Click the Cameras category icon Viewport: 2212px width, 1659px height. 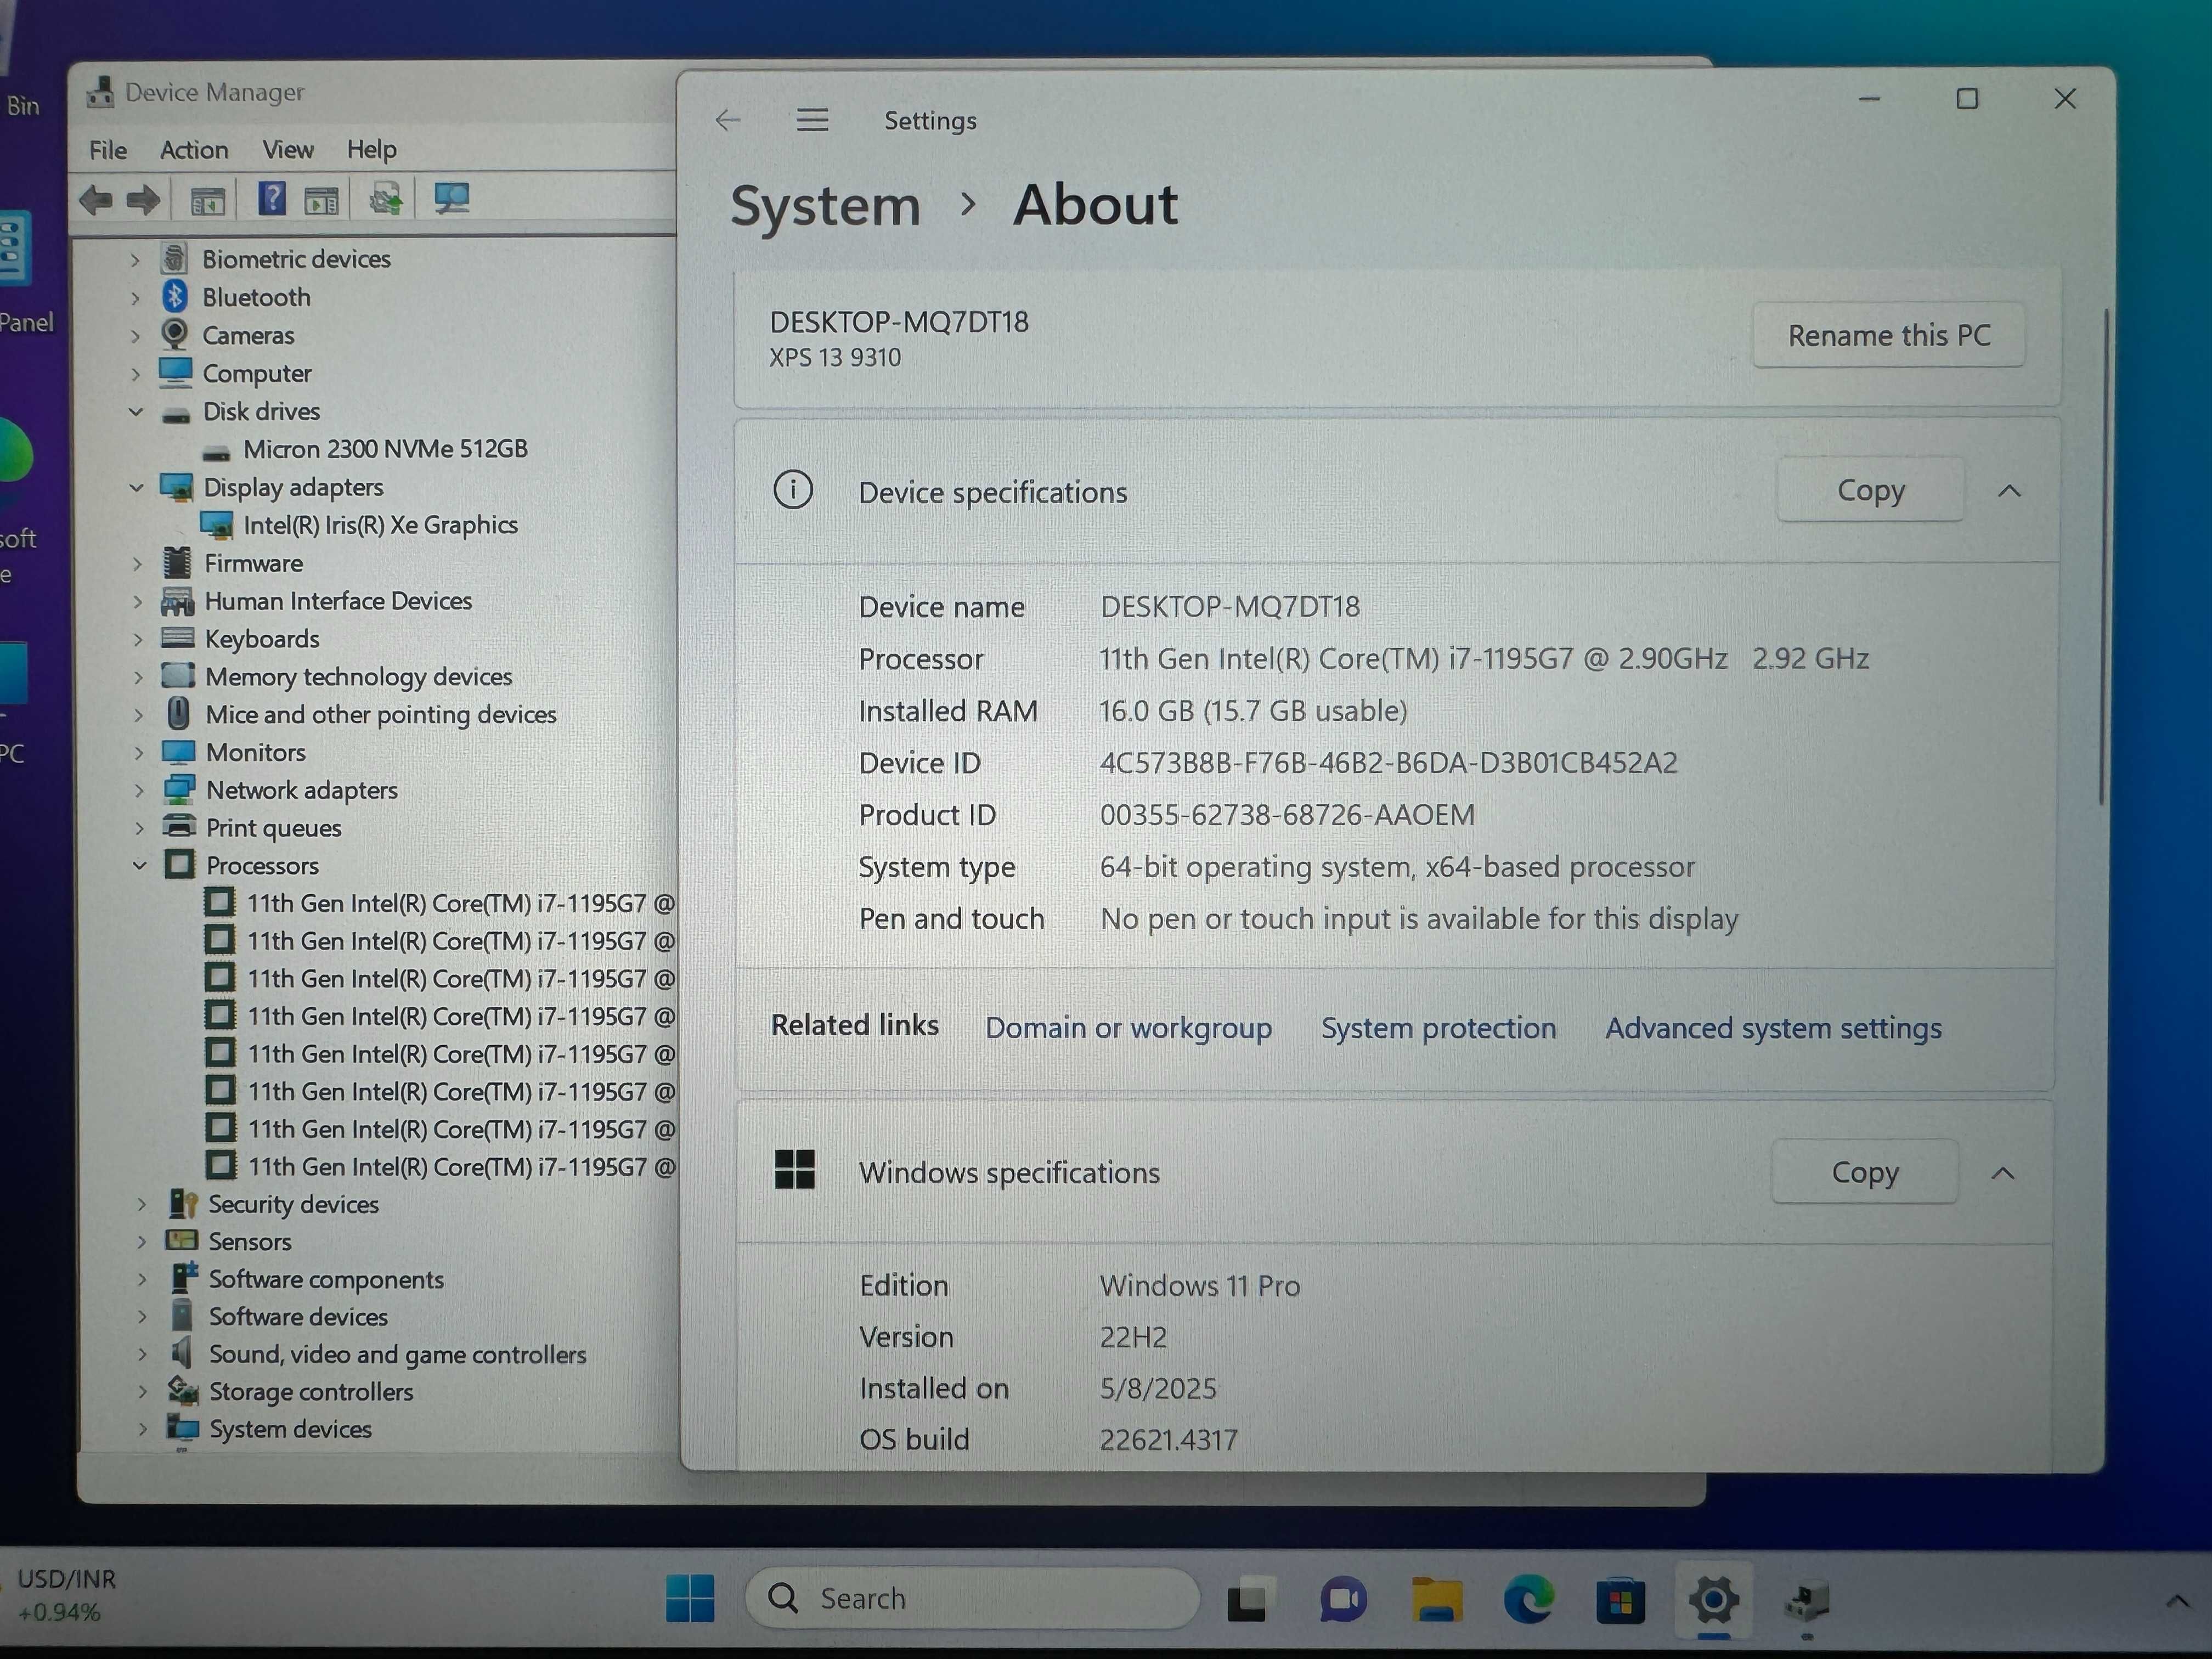click(175, 334)
